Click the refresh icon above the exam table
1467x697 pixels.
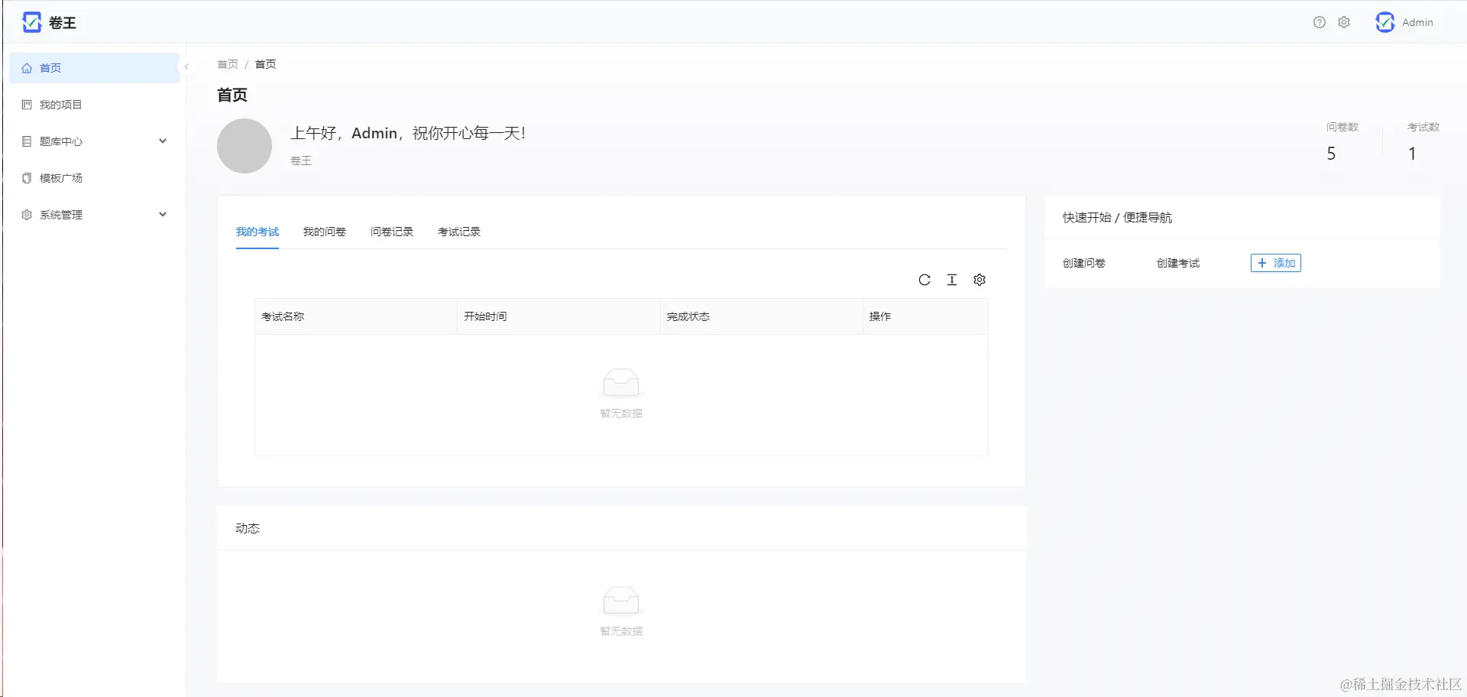(925, 280)
